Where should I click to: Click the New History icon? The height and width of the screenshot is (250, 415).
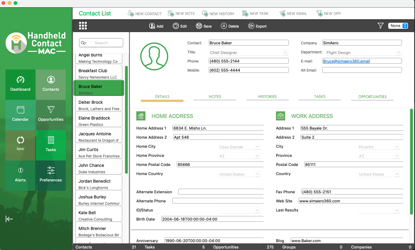click(205, 13)
